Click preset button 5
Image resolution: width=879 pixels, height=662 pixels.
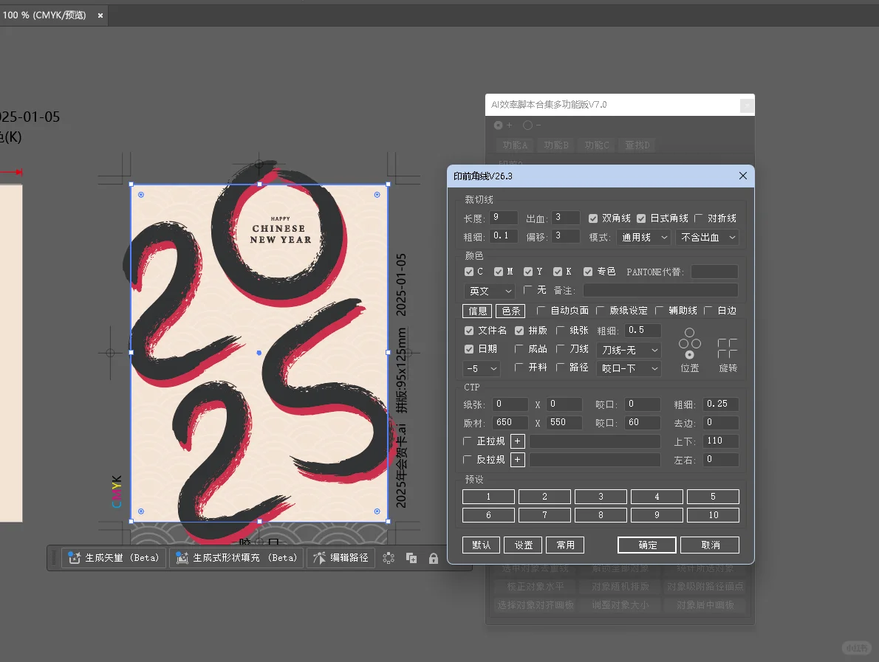[712, 496]
